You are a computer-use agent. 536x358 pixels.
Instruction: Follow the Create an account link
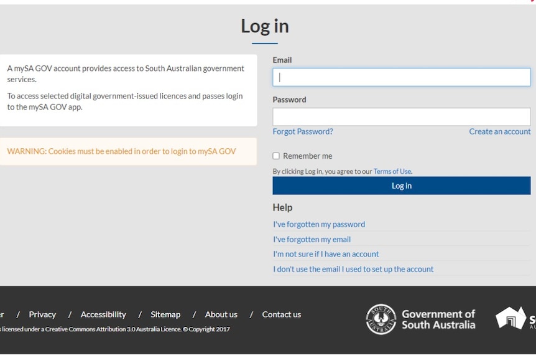click(500, 131)
